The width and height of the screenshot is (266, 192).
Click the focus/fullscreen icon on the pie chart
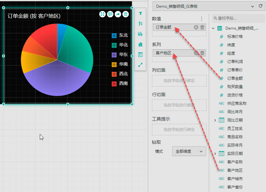(102, 14)
